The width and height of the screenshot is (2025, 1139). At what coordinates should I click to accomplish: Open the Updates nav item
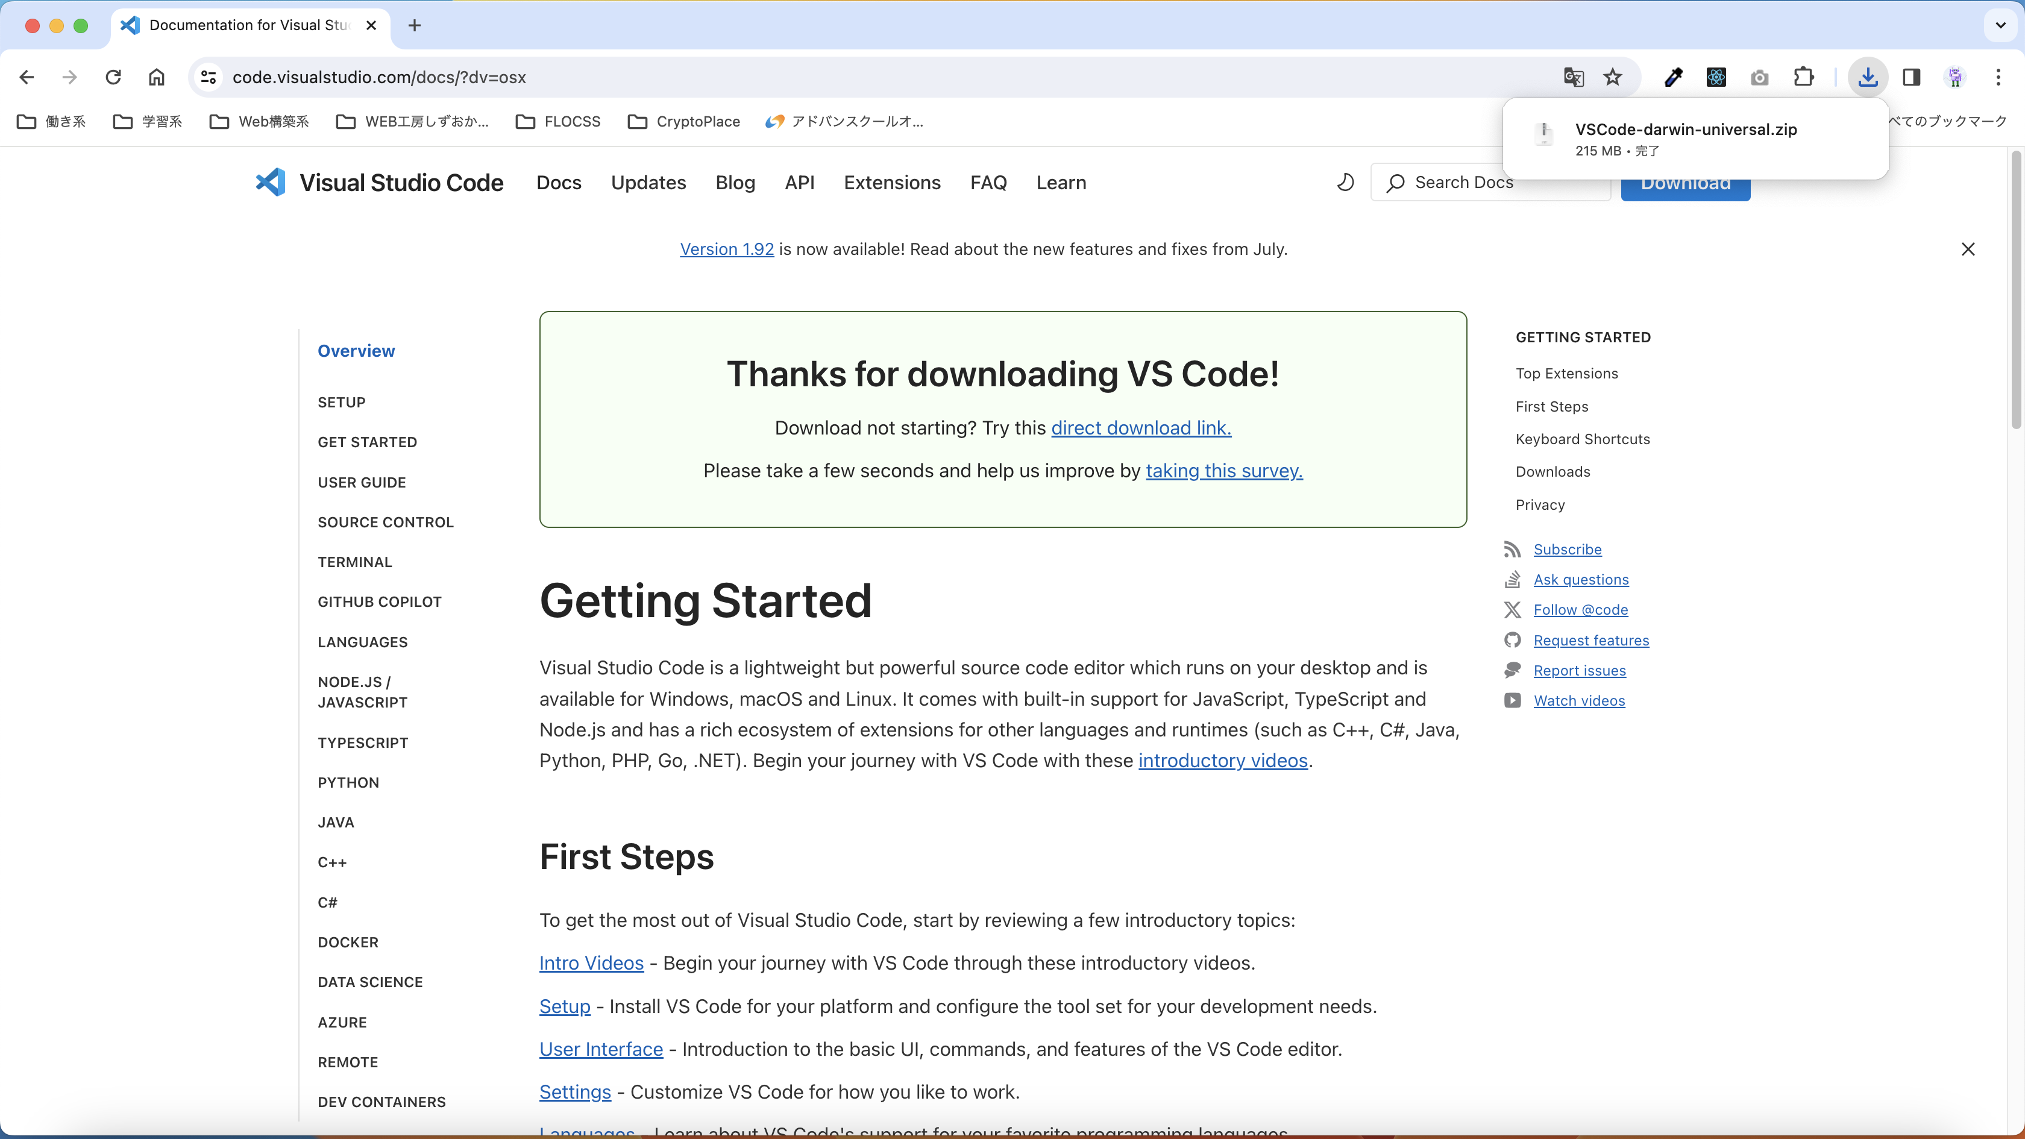pos(648,183)
